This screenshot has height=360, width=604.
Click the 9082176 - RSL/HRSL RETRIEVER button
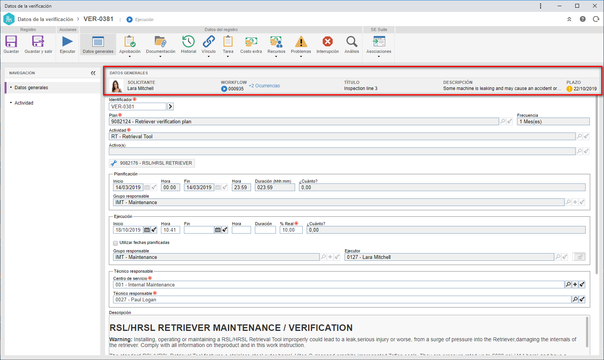coord(152,163)
